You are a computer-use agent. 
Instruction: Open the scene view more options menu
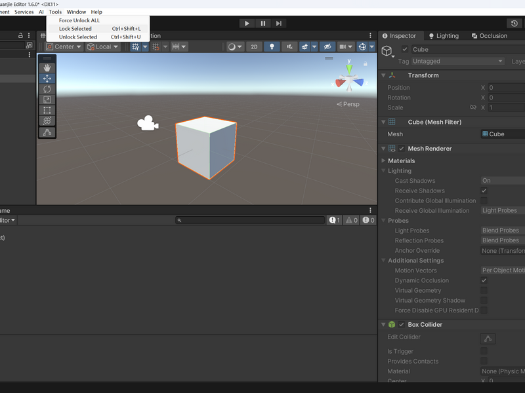(370, 35)
